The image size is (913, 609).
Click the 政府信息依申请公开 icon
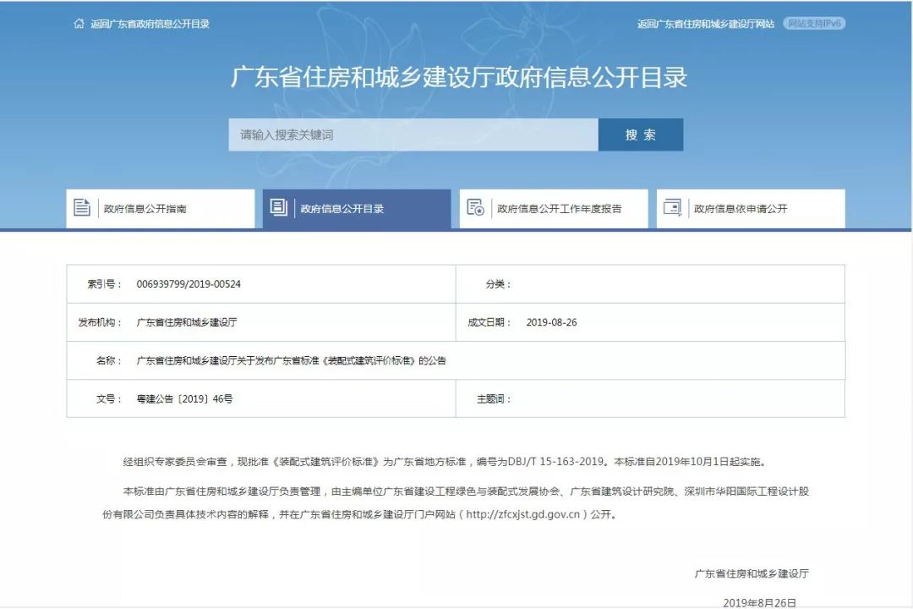(x=673, y=207)
